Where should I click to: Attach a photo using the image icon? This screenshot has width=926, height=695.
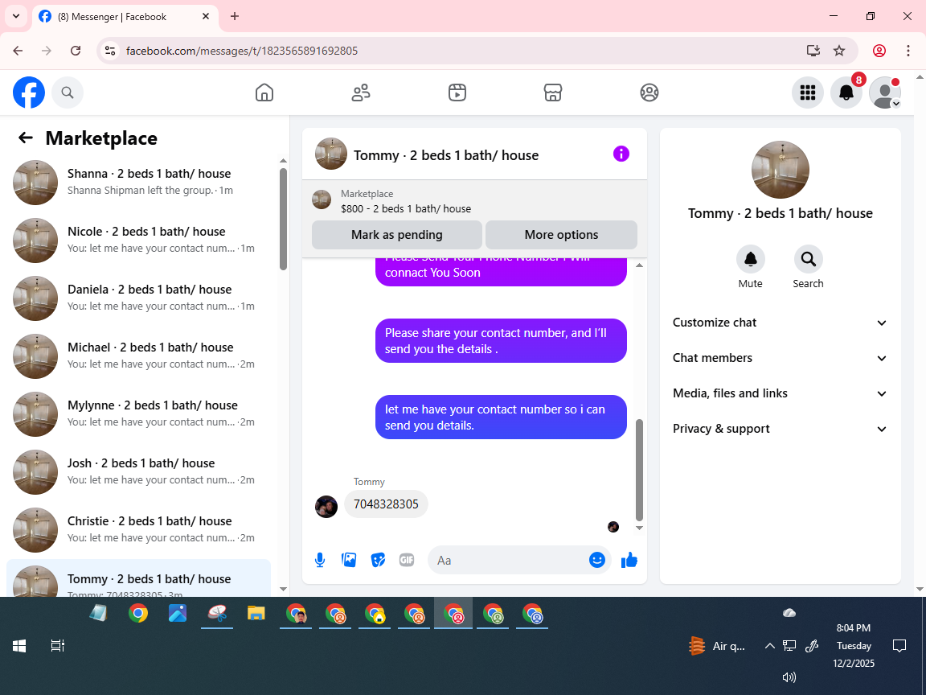349,560
